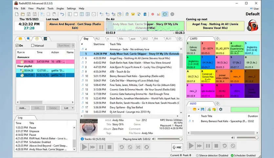Screen dimensions: 274x158
Task: Add a new playlist tab with plus icon
Action: [x=180, y=39]
